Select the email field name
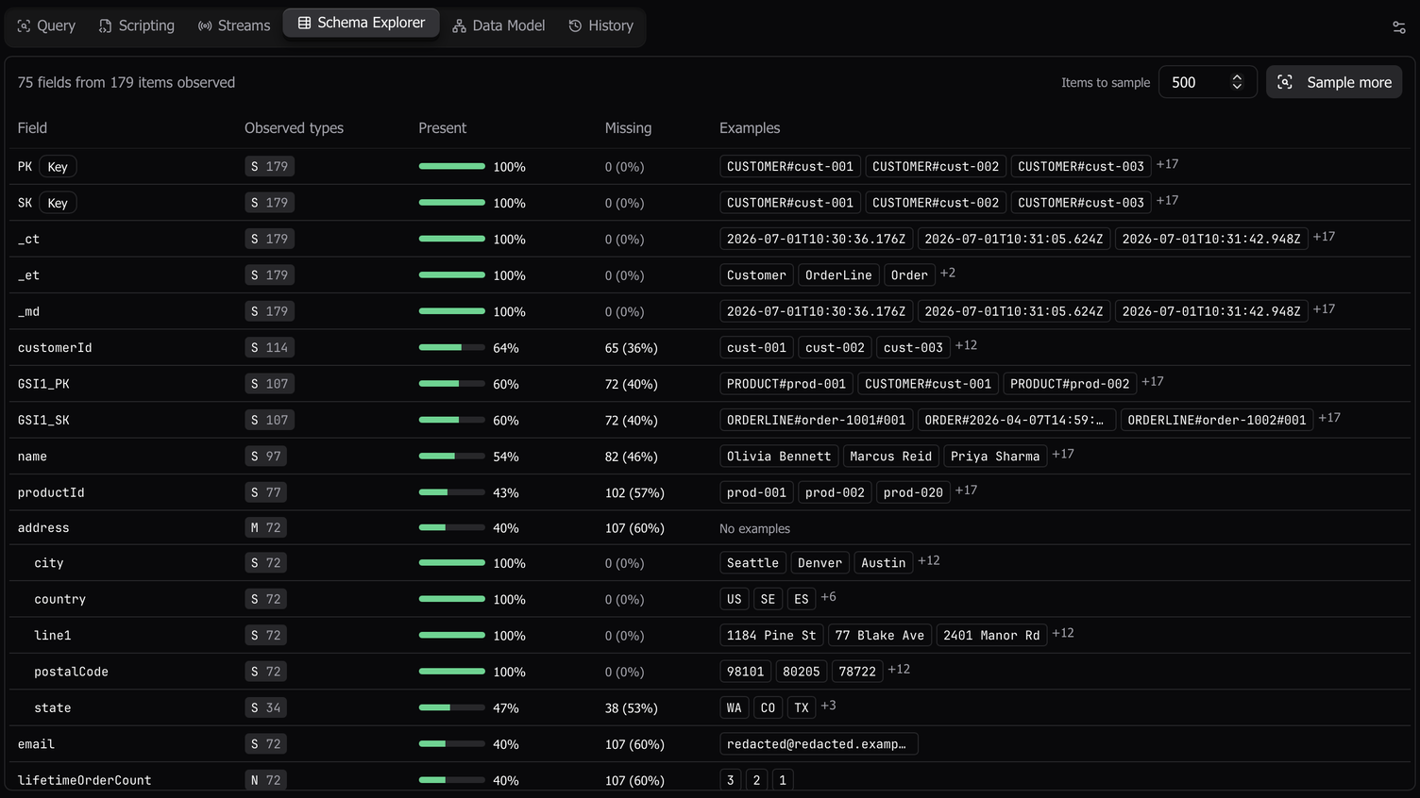1420x798 pixels. (x=36, y=744)
